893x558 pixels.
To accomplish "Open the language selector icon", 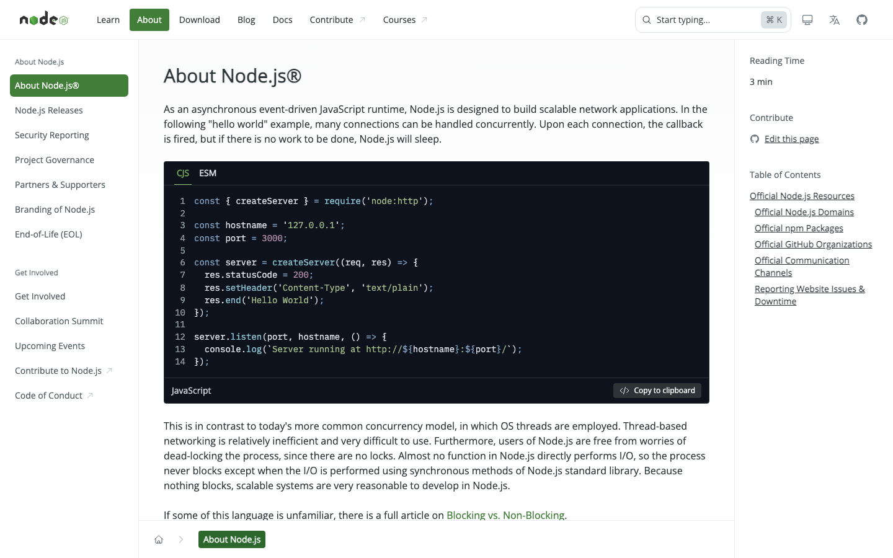I will click(x=835, y=20).
